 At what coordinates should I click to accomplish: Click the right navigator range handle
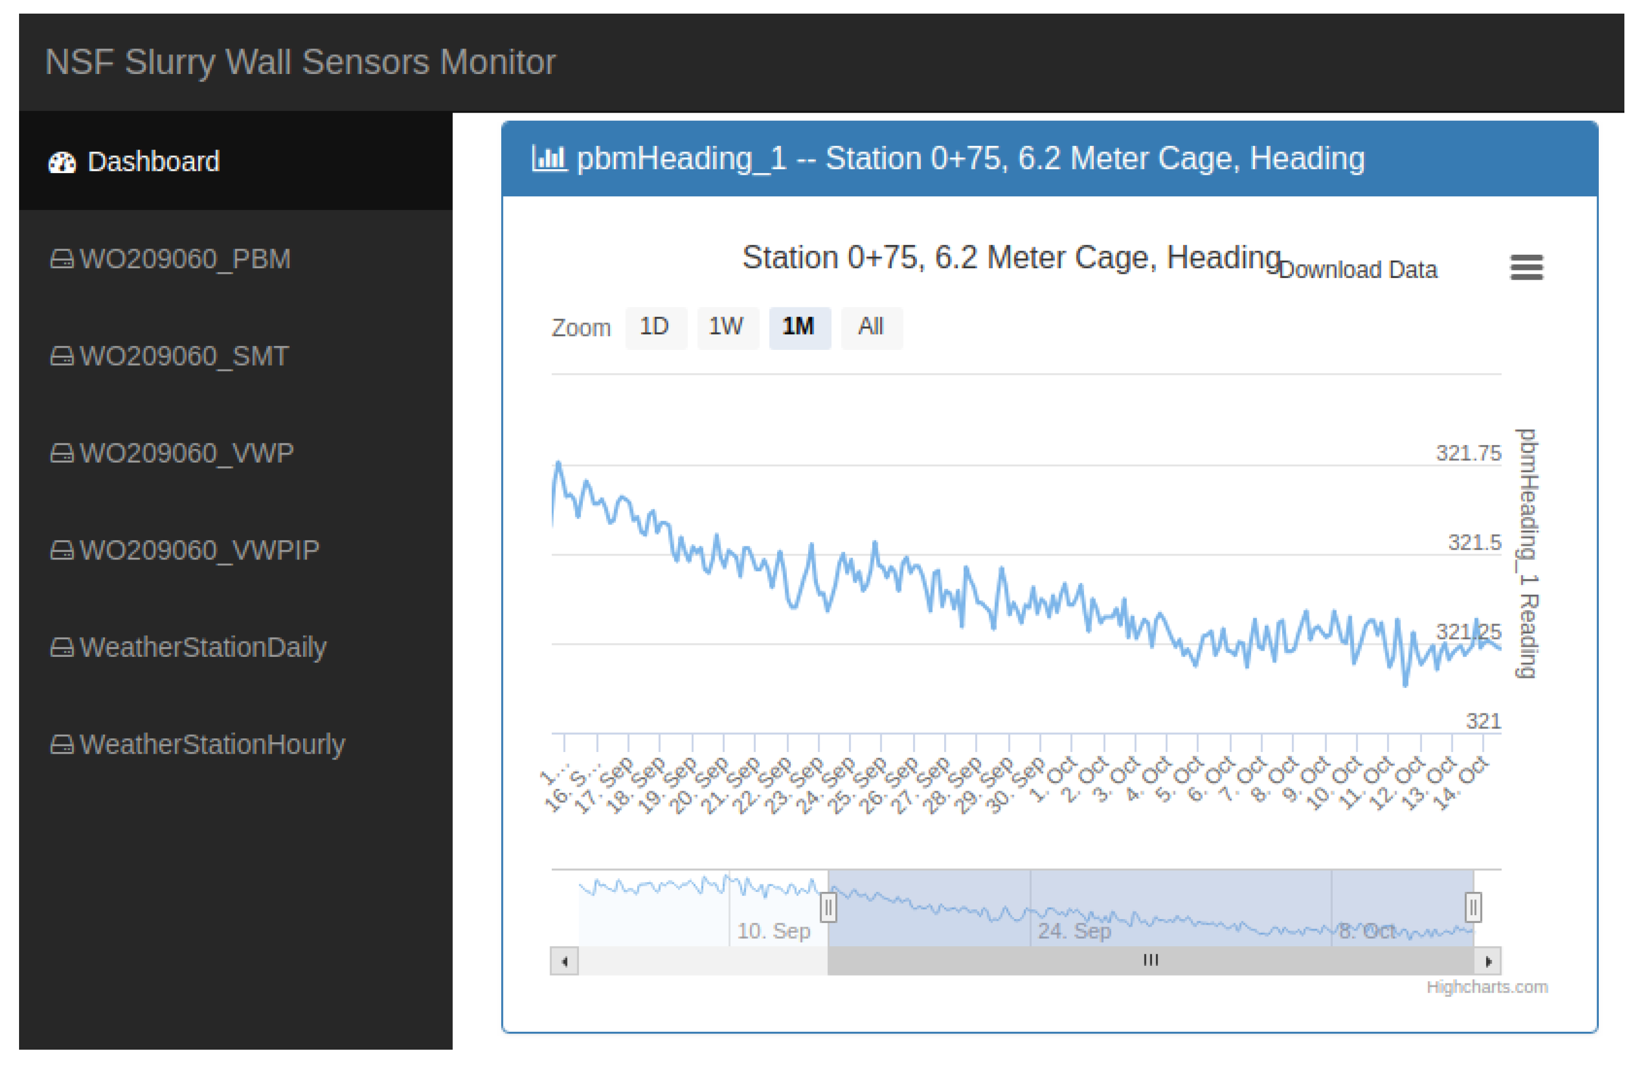[1473, 907]
